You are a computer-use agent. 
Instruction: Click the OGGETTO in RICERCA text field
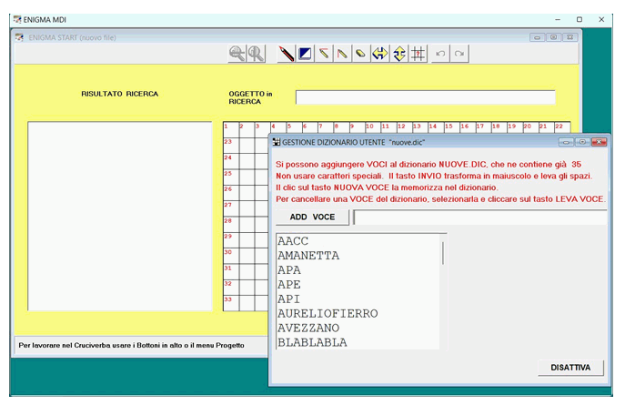pos(425,97)
